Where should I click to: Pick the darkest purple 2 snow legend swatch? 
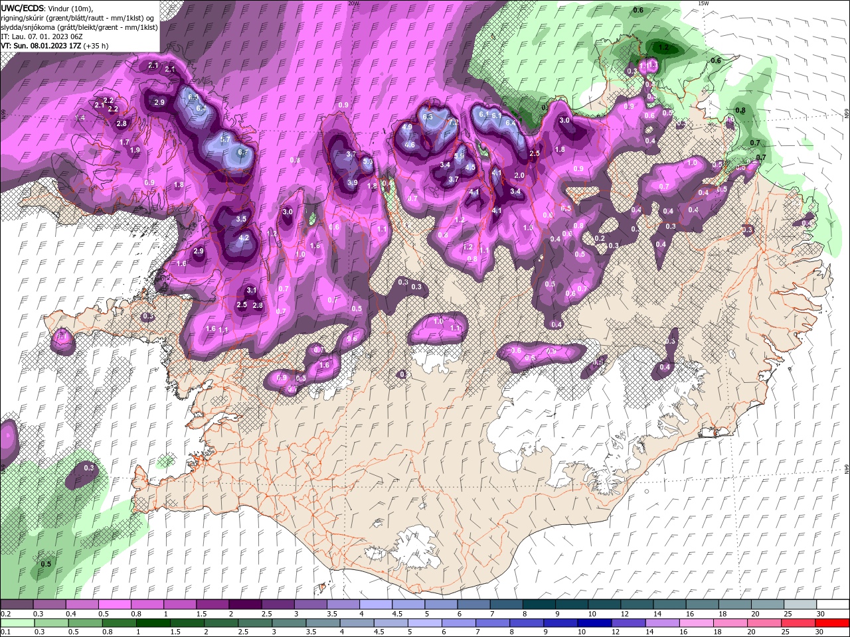[245, 604]
